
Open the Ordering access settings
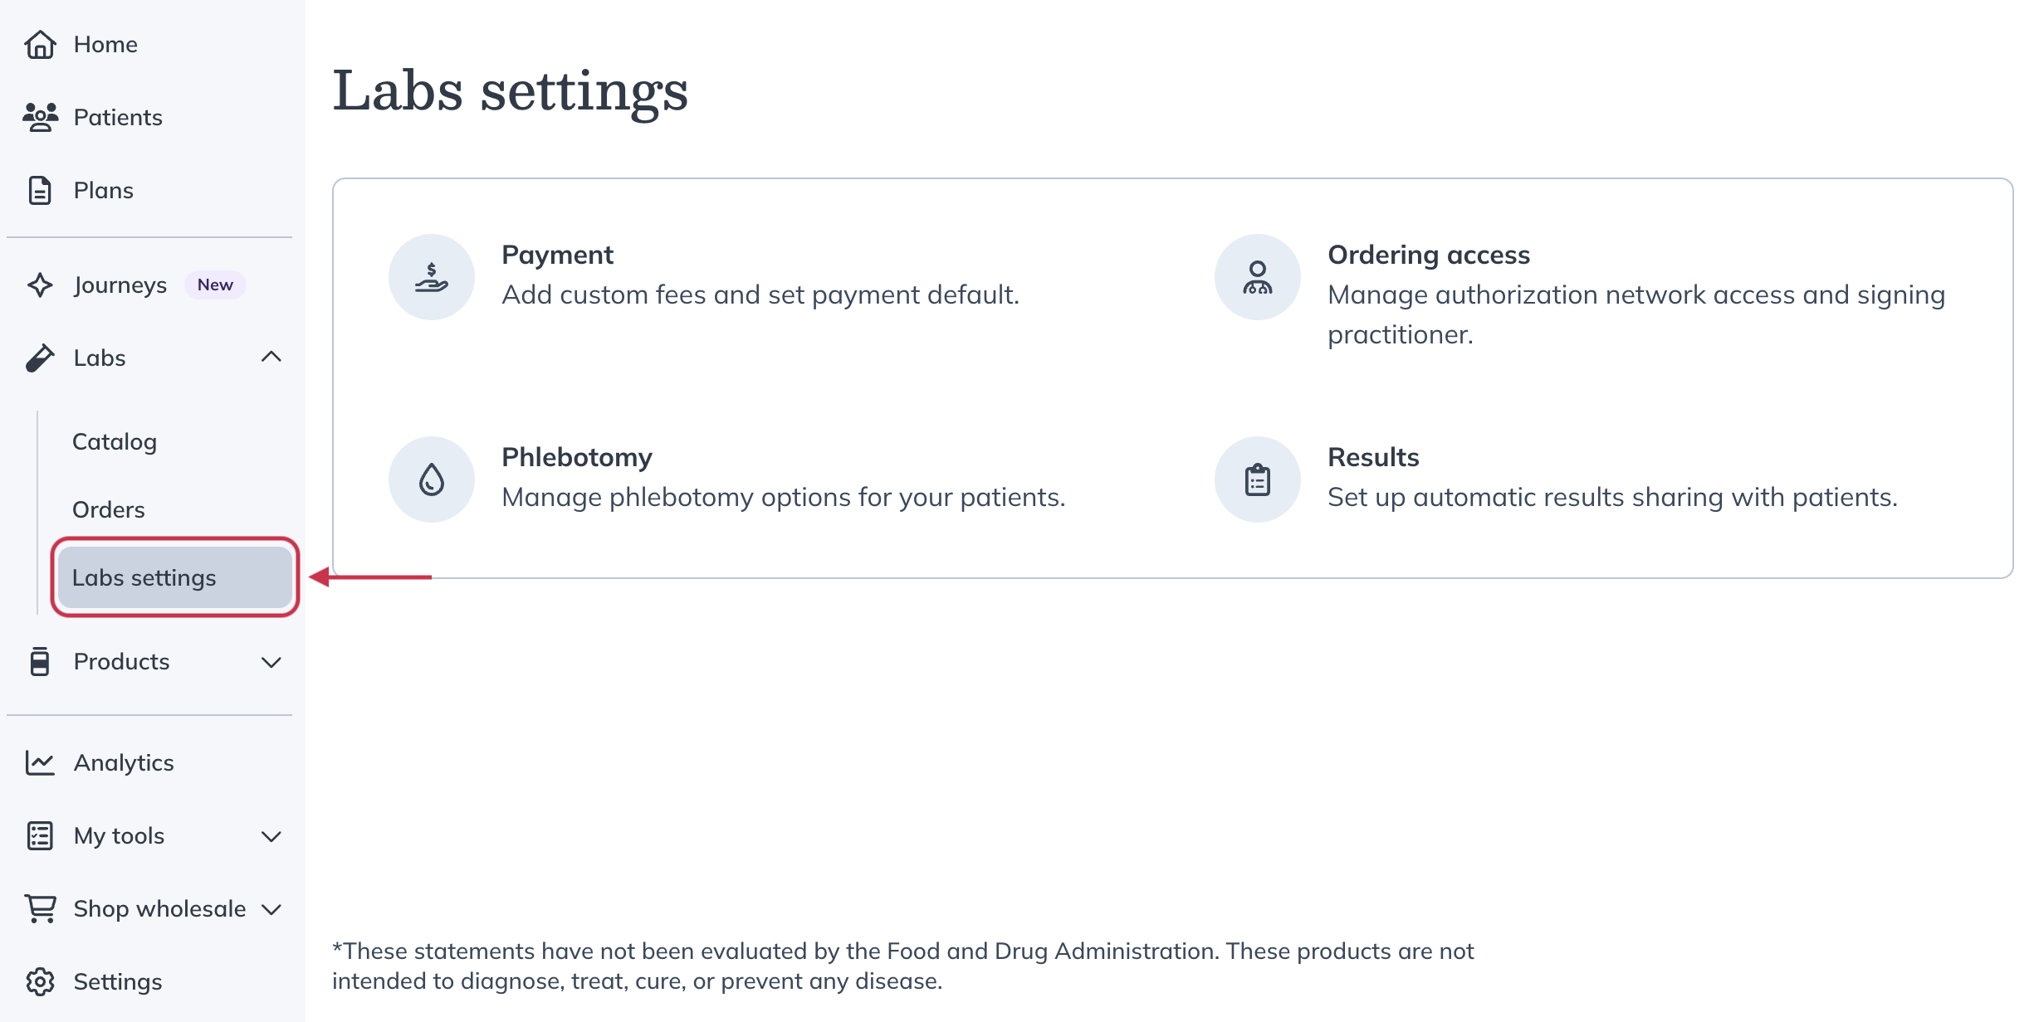1429,255
